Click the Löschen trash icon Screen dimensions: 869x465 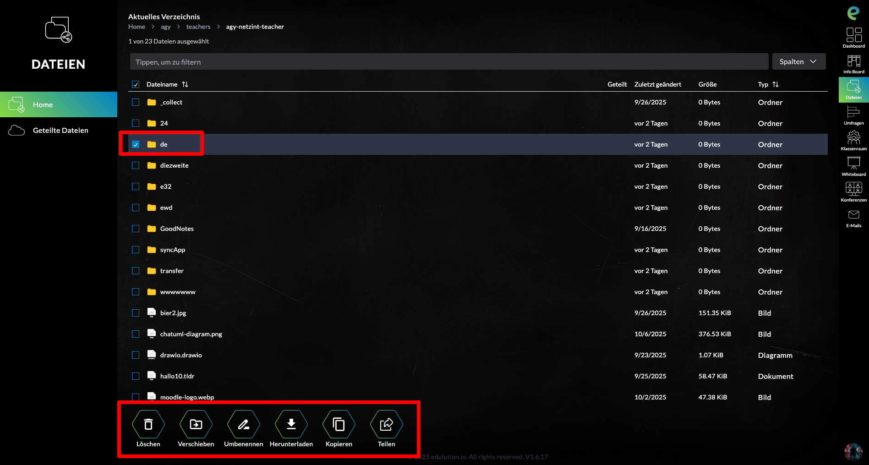[148, 425]
